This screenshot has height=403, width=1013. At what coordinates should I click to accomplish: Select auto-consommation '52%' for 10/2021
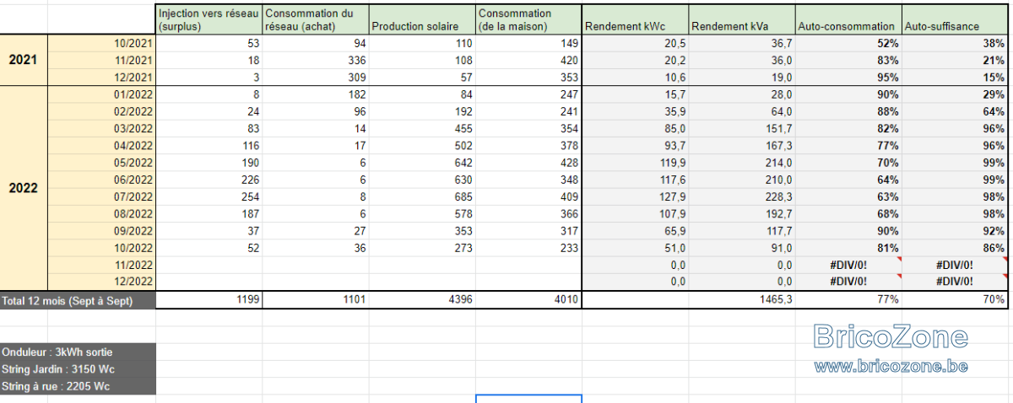tap(848, 44)
